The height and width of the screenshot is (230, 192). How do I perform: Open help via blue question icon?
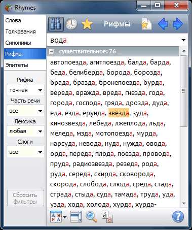[178, 217]
